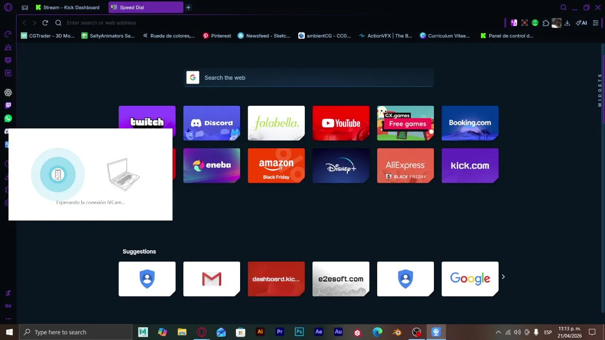Open AliExpress Black Friday tile
The image size is (605, 340).
pyautogui.click(x=406, y=165)
